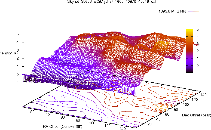211x130 pixels.
Task: Select color bar tick label 5
Action: (x=197, y=29)
